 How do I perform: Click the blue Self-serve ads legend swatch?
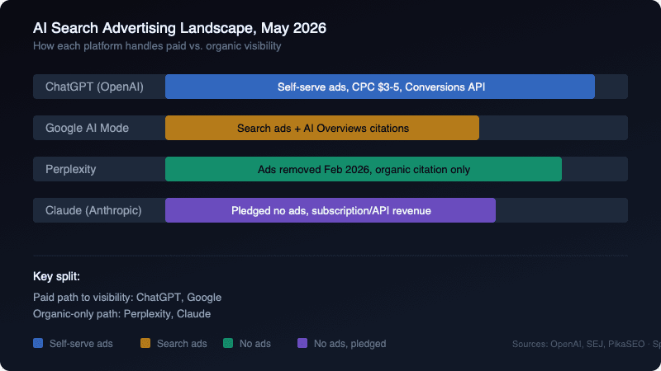pyautogui.click(x=38, y=343)
